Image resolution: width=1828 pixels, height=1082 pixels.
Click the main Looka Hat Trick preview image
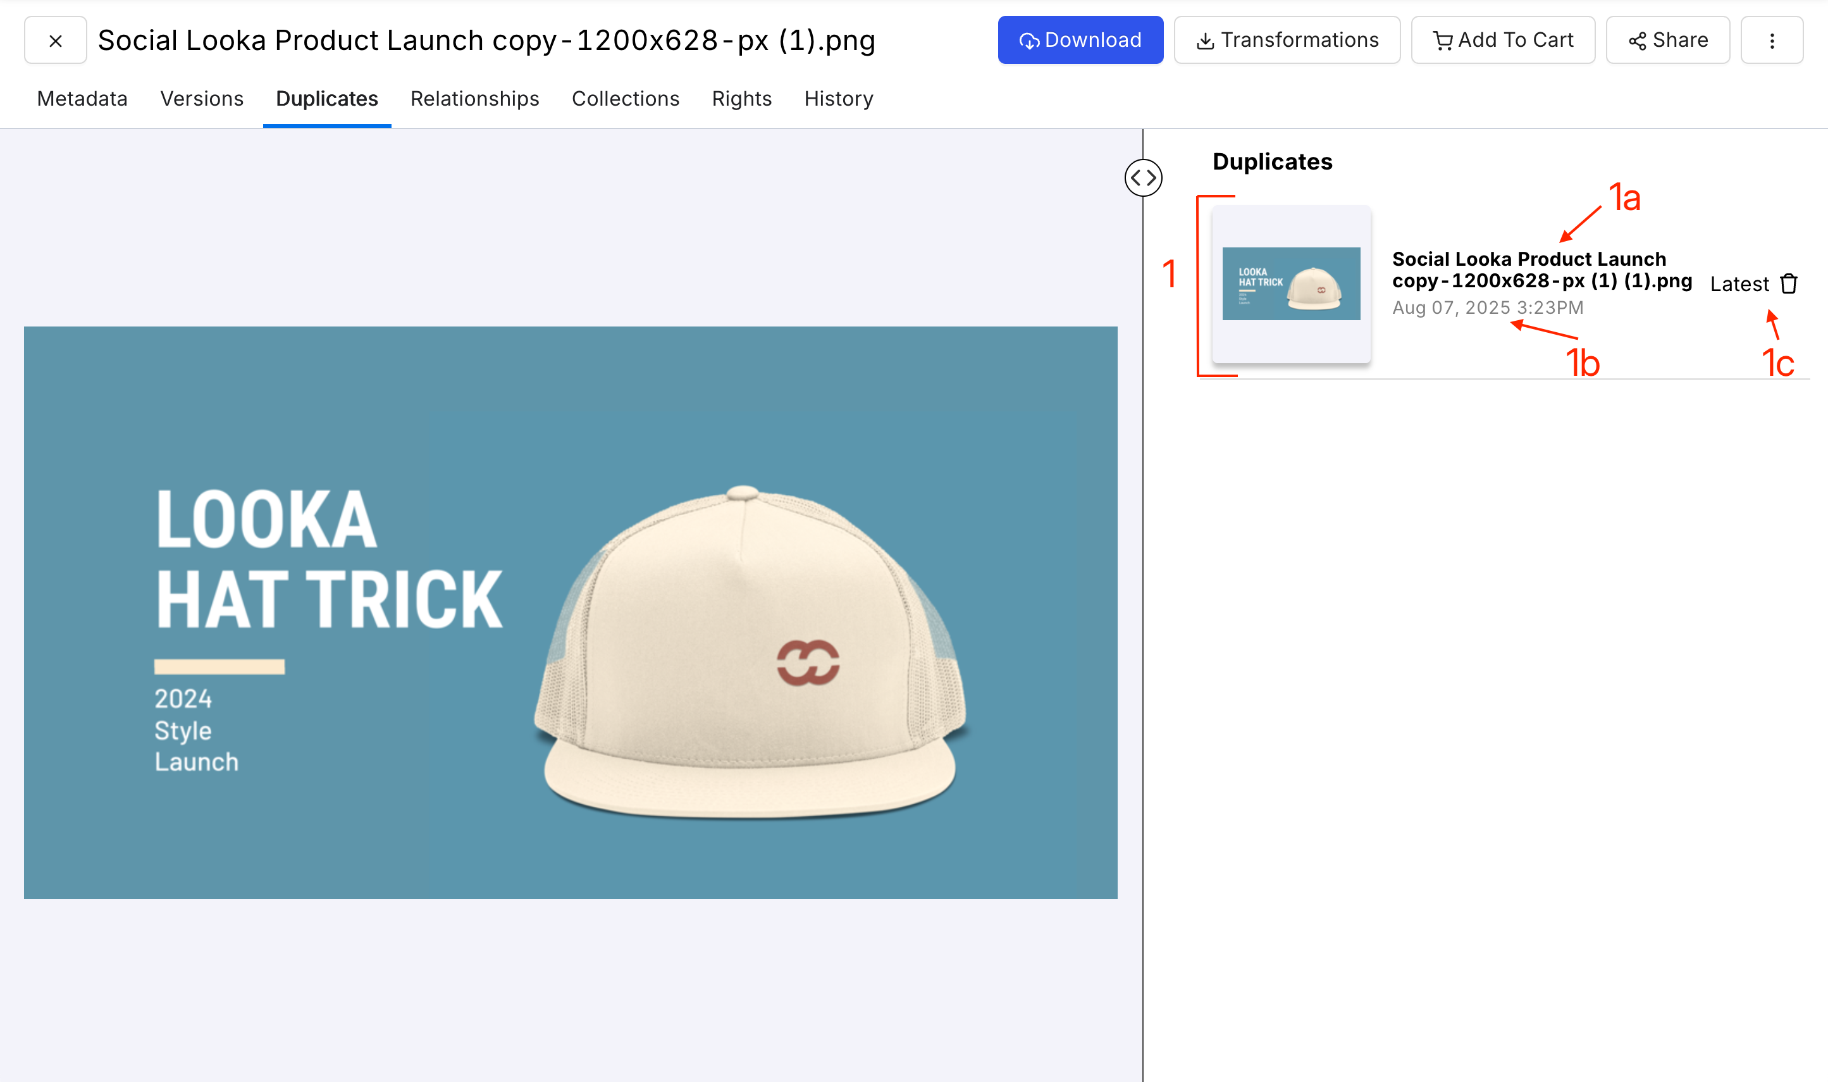pyautogui.click(x=570, y=613)
